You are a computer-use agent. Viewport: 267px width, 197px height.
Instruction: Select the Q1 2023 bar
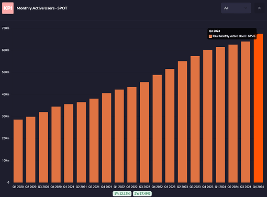pos(170,126)
